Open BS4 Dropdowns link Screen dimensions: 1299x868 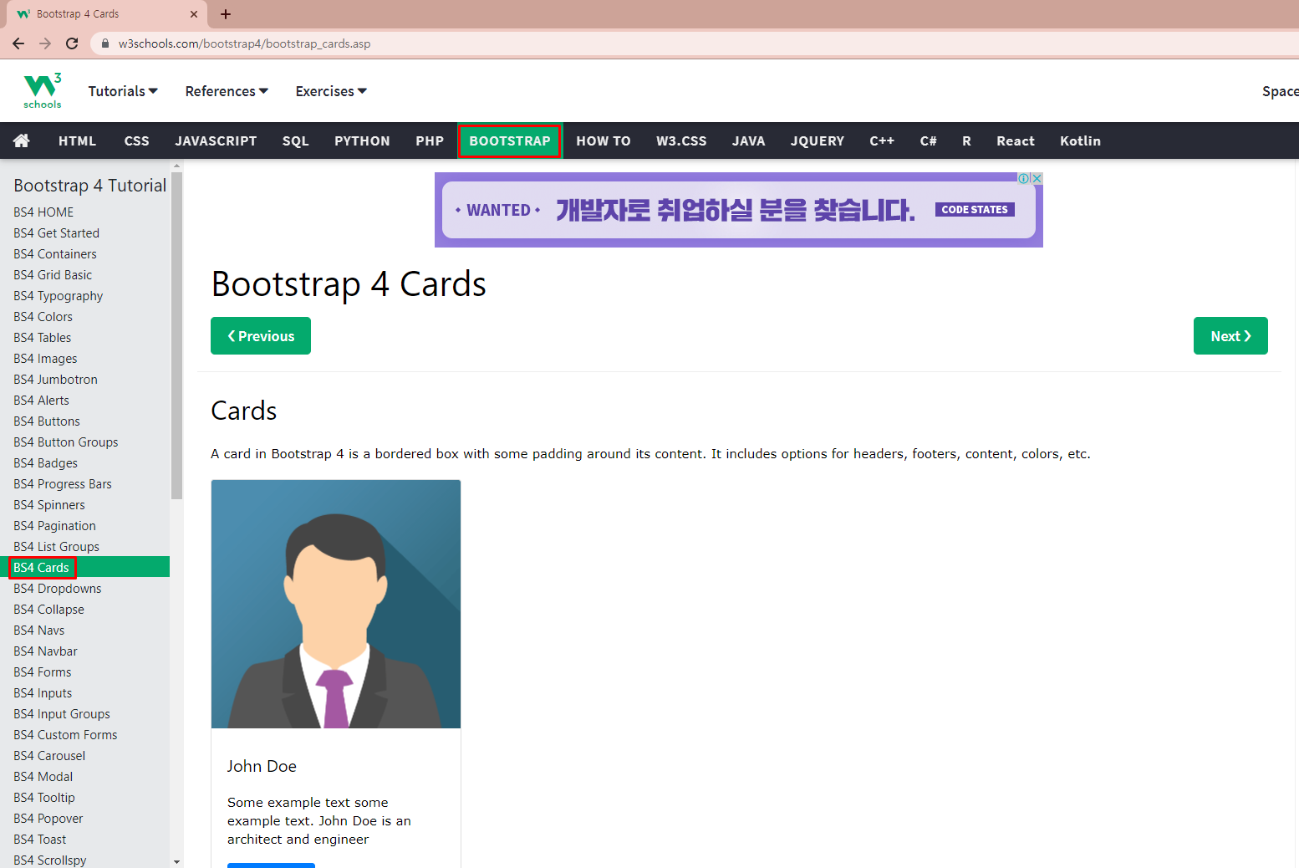[57, 589]
